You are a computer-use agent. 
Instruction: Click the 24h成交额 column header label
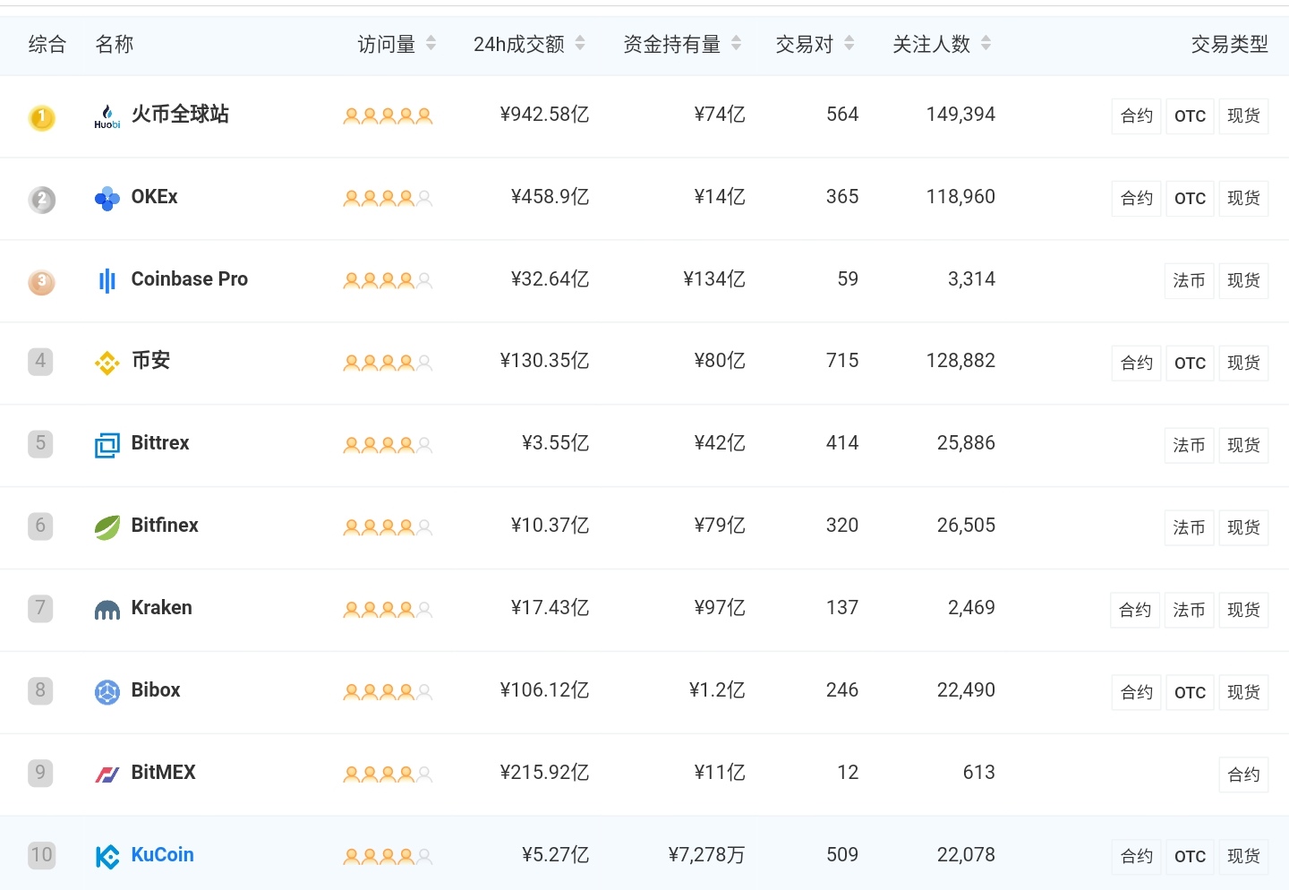coord(519,44)
